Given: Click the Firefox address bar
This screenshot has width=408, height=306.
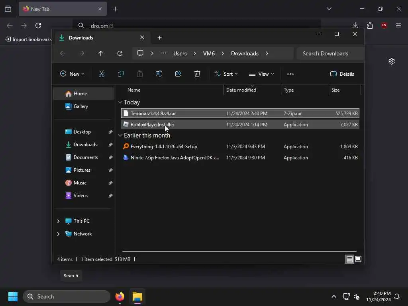Looking at the screenshot, I should [x=196, y=25].
